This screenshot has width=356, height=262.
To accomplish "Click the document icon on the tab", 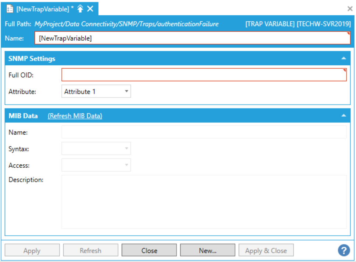I will point(10,9).
